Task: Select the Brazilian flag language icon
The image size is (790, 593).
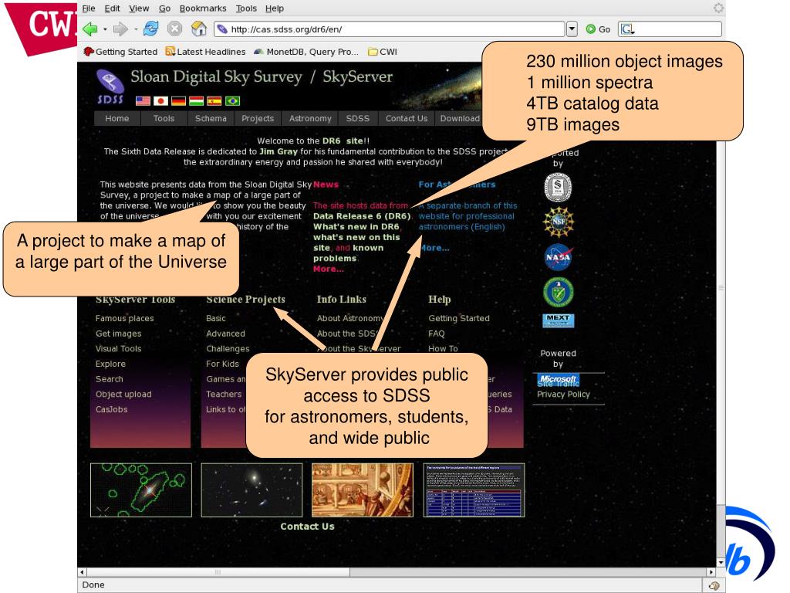Action: pos(232,101)
